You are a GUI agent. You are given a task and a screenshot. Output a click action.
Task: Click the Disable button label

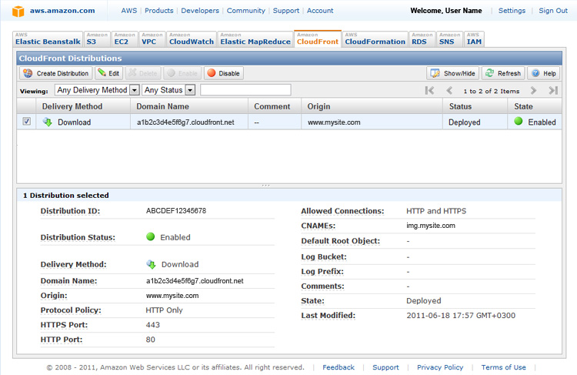229,73
